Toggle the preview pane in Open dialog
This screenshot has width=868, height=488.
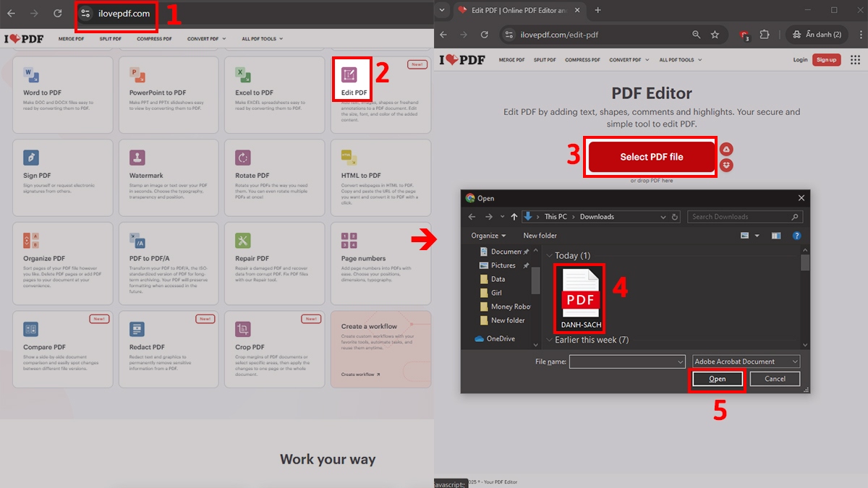(776, 236)
